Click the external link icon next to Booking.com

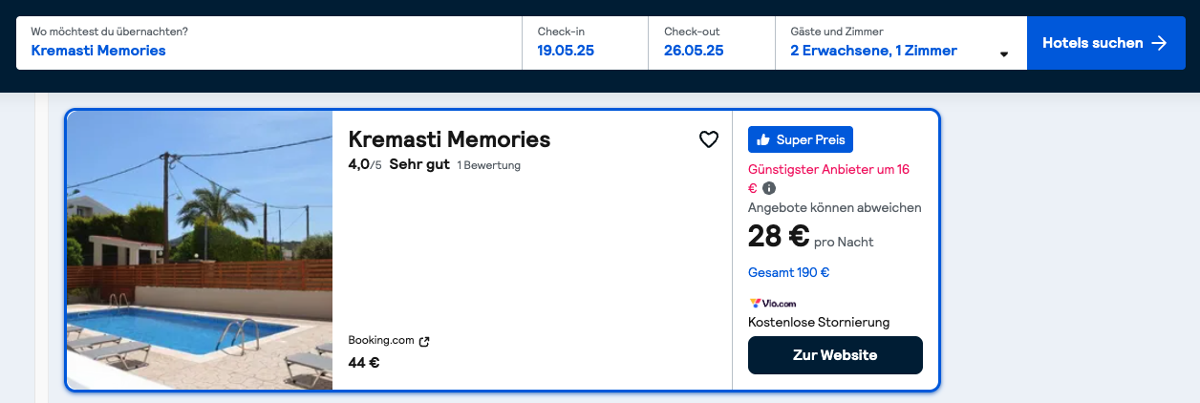(x=424, y=341)
